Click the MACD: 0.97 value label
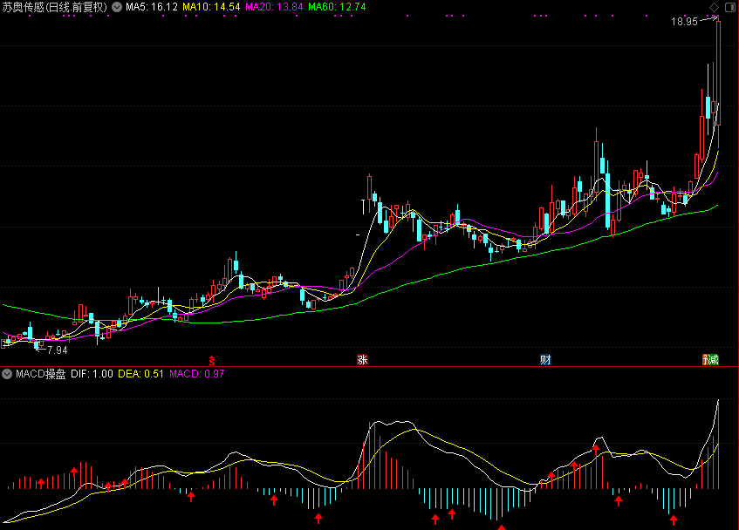739x530 pixels. pyautogui.click(x=197, y=374)
